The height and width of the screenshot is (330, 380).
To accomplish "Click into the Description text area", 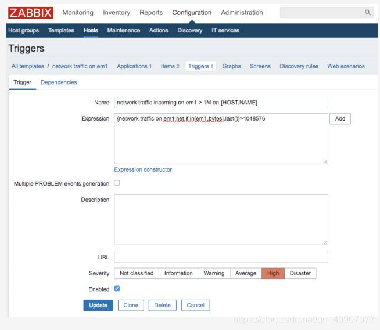I will (x=221, y=220).
